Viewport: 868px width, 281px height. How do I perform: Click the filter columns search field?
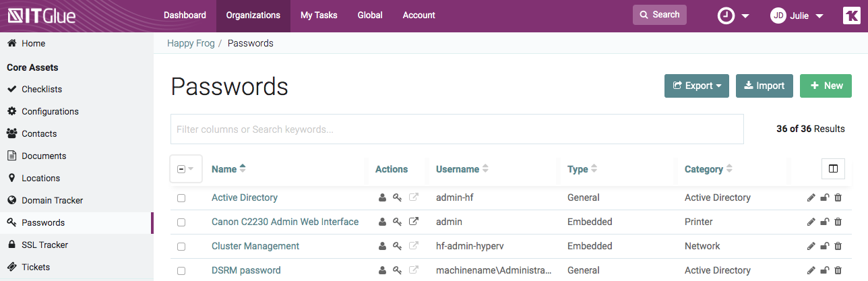pos(457,129)
